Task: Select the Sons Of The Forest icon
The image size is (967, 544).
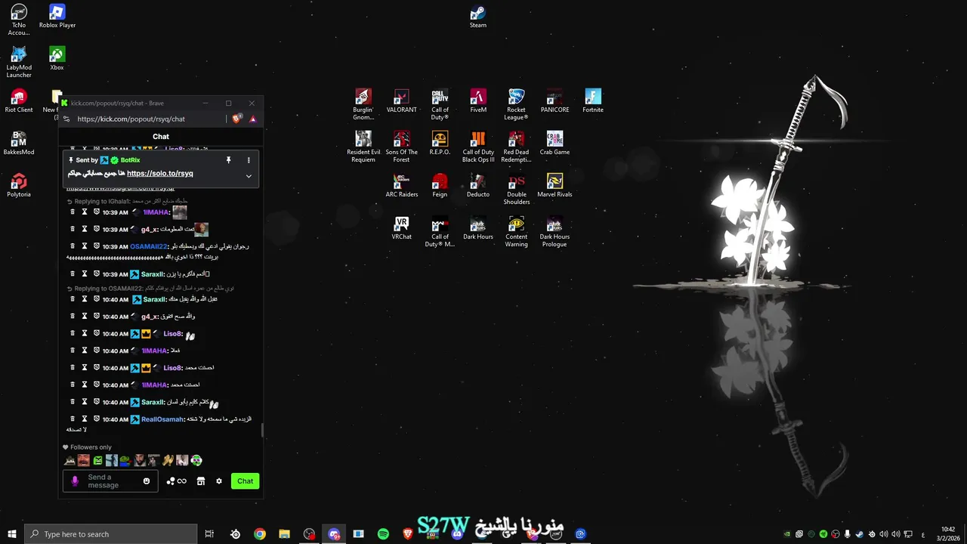Action: pos(401,147)
